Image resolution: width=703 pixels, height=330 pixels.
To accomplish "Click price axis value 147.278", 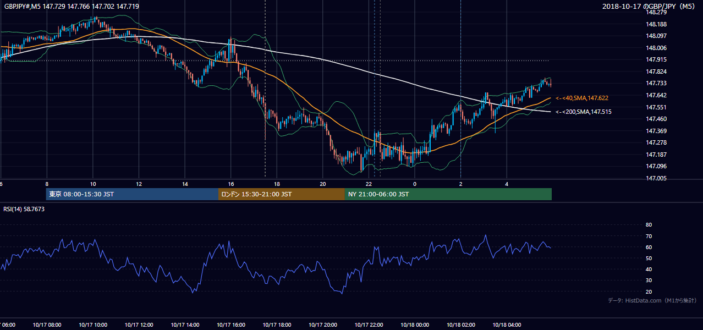I will tap(656, 142).
